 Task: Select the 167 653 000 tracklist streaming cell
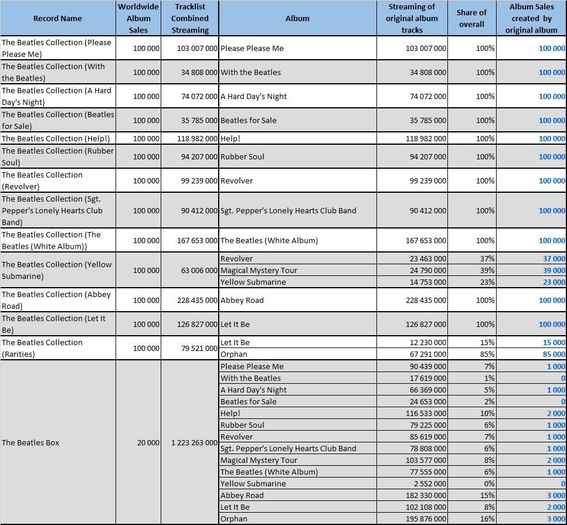[x=190, y=240]
